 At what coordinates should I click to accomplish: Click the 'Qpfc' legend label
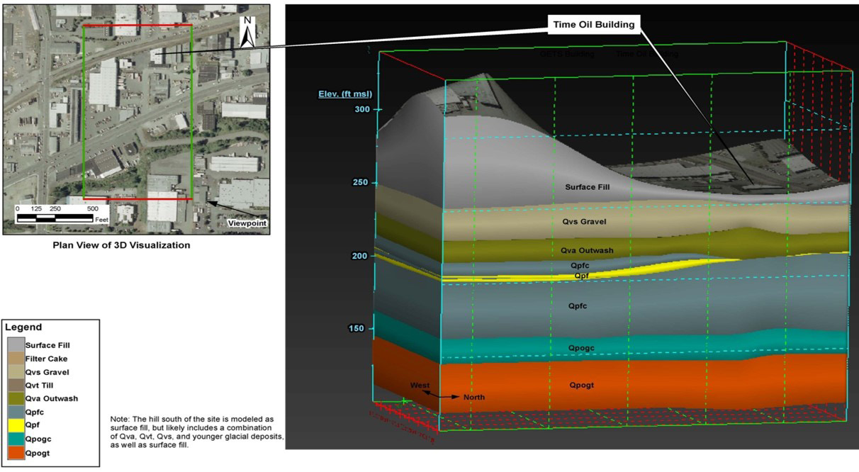35,412
